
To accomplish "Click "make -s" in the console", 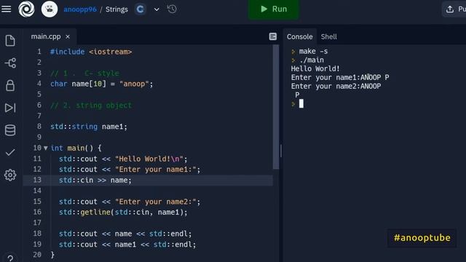I will pos(313,52).
